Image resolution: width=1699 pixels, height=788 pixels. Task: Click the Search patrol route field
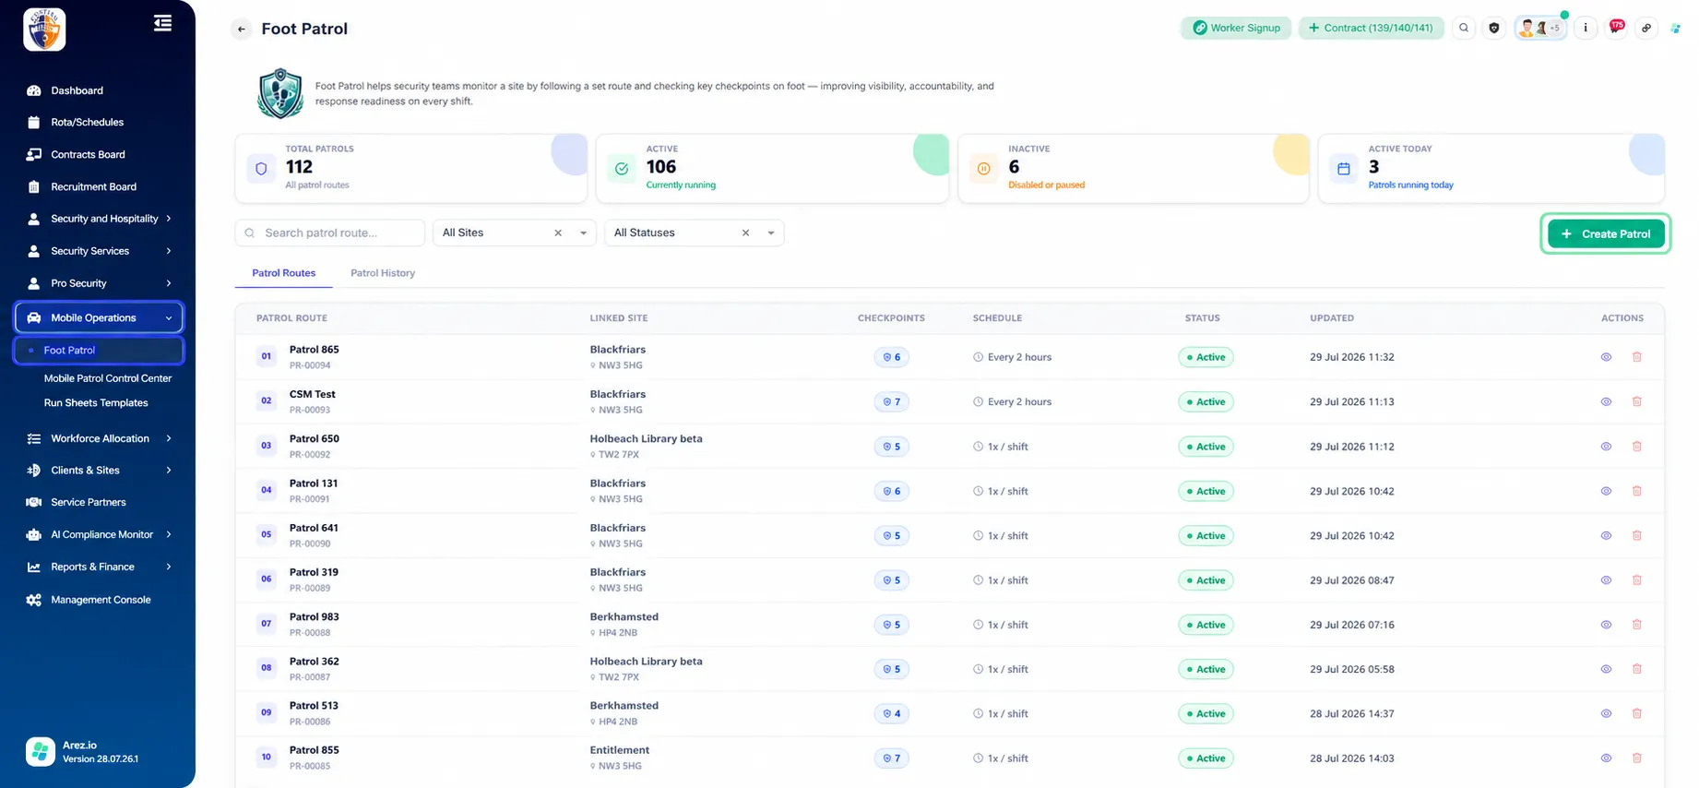coord(330,233)
